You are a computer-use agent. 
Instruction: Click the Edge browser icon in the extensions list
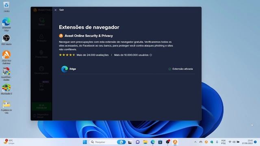coord(65,69)
